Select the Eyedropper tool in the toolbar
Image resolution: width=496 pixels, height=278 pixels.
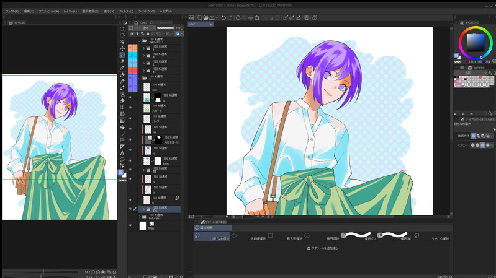coord(122,68)
